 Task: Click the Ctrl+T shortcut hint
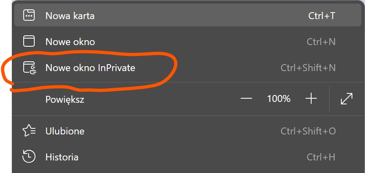point(322,16)
